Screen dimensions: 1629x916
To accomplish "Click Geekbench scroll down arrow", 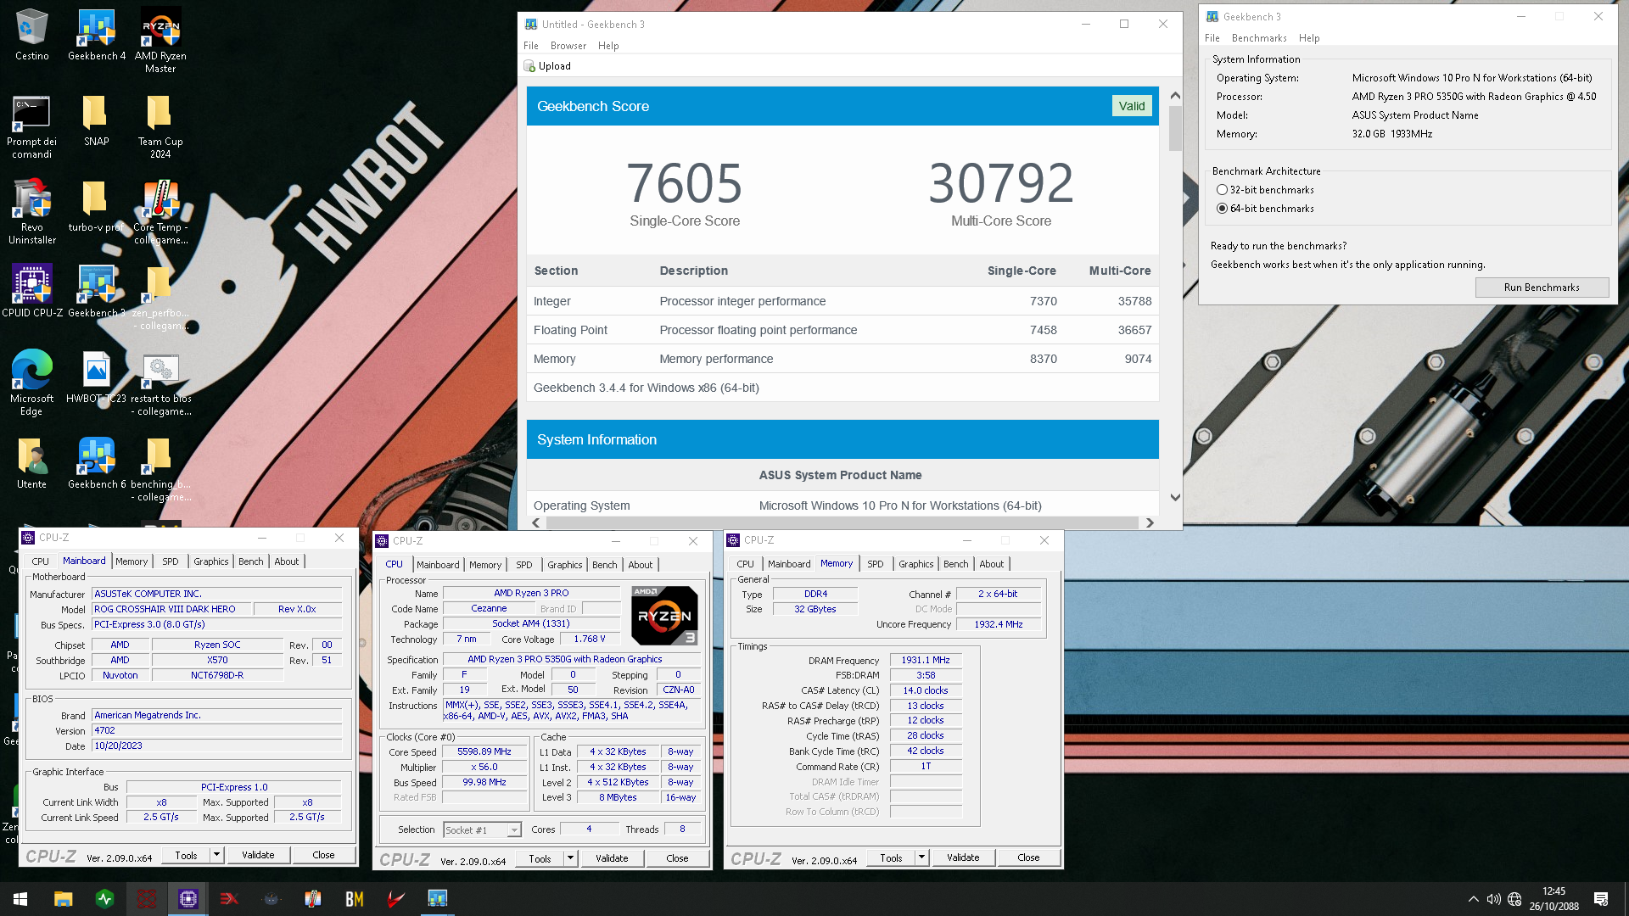I will click(x=1175, y=498).
